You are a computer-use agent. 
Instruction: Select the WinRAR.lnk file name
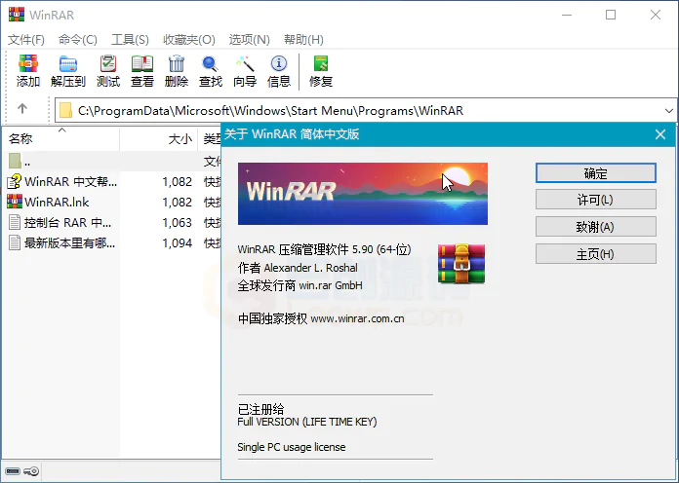(x=57, y=202)
